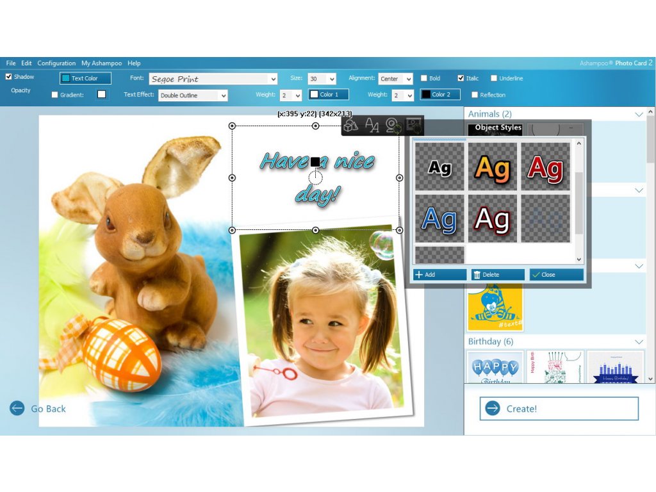
Task: Click the Object Styles scroll up arrow
Action: 579,143
